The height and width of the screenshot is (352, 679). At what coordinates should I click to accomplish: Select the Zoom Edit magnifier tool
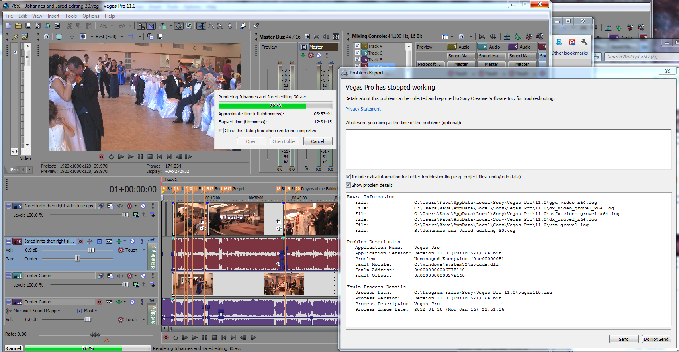point(230,26)
